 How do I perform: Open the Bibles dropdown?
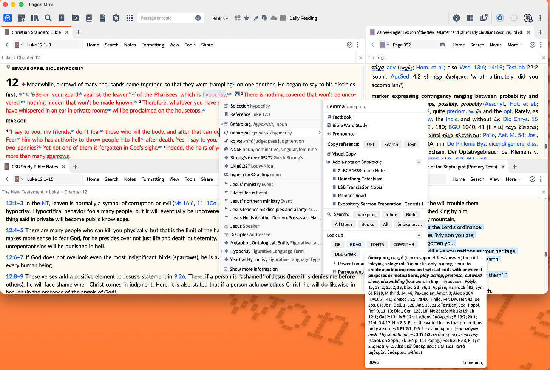[220, 18]
